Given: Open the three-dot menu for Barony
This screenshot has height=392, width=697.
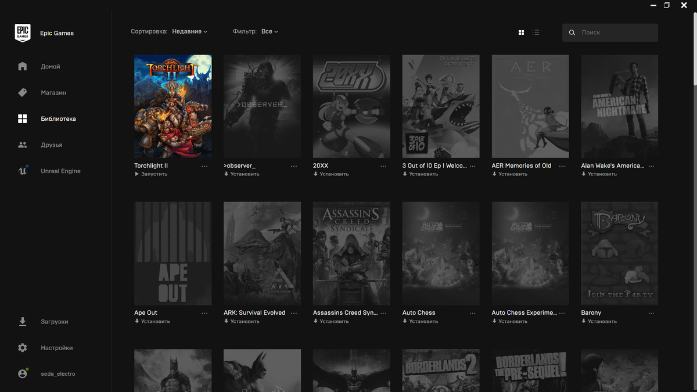Looking at the screenshot, I should click(652, 313).
